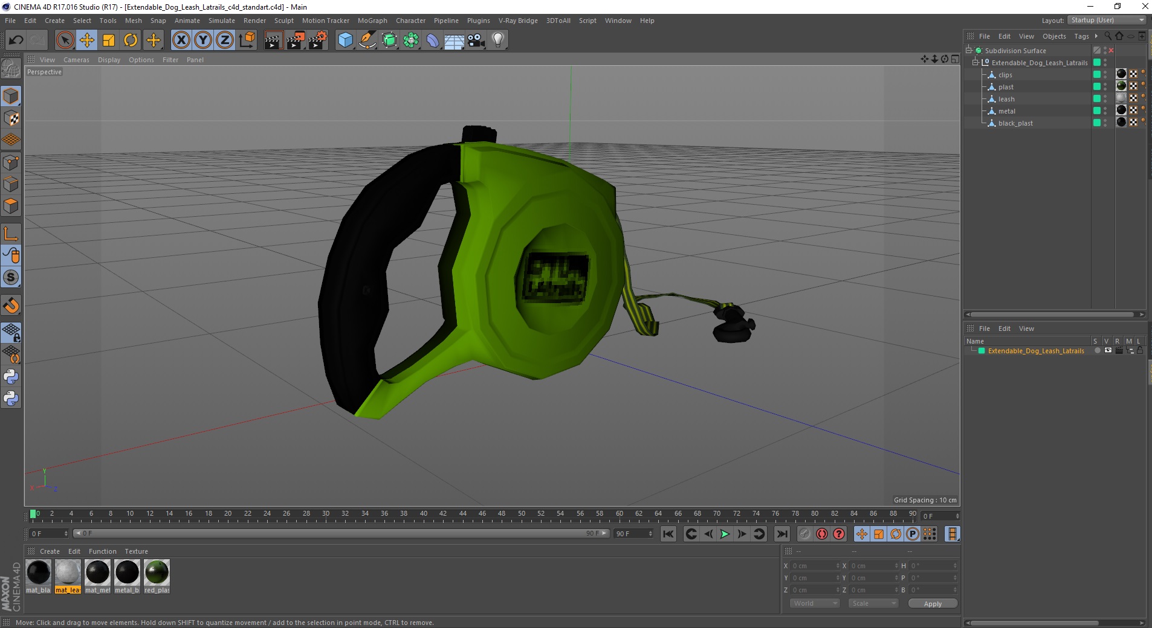The width and height of the screenshot is (1152, 628).
Task: Toggle Y axis lock
Action: [203, 40]
